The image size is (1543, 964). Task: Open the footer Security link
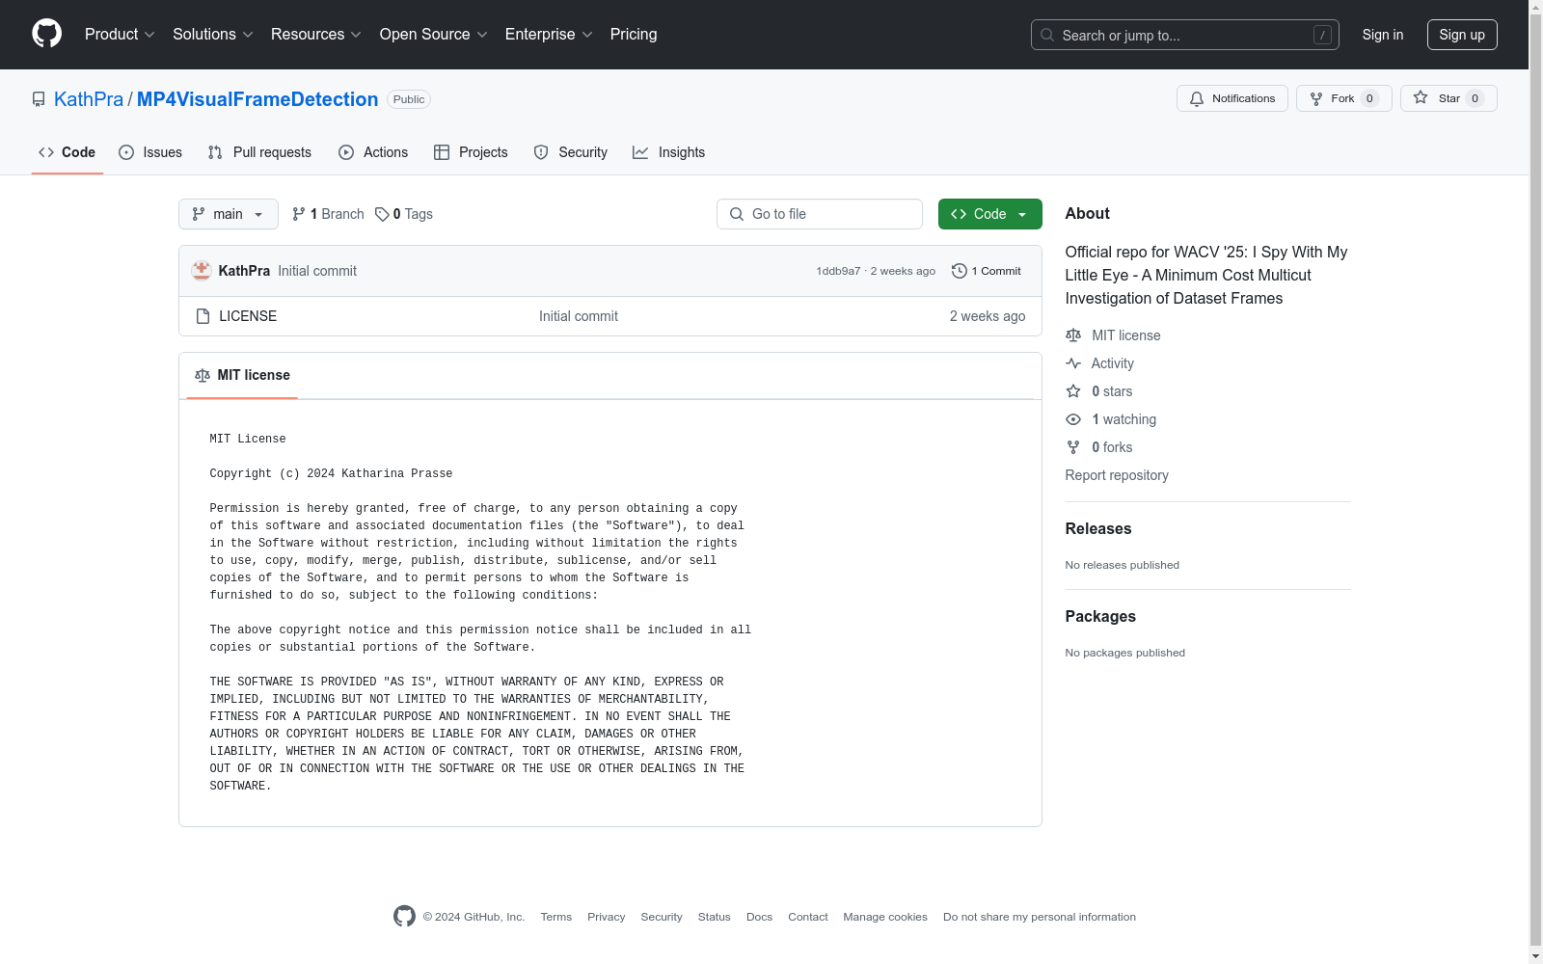pos(662,917)
